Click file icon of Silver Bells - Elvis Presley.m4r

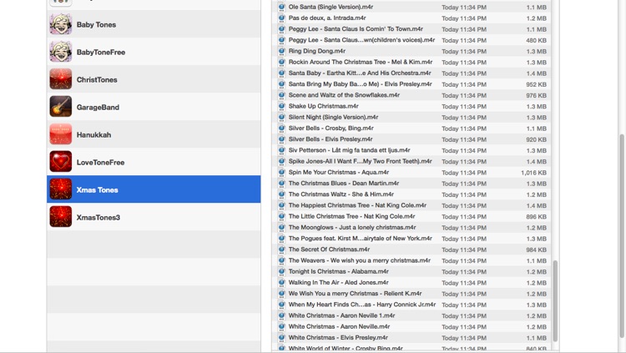(x=281, y=139)
